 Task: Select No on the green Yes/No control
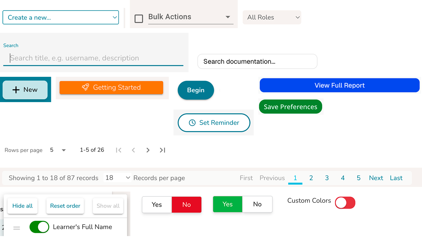tap(257, 204)
